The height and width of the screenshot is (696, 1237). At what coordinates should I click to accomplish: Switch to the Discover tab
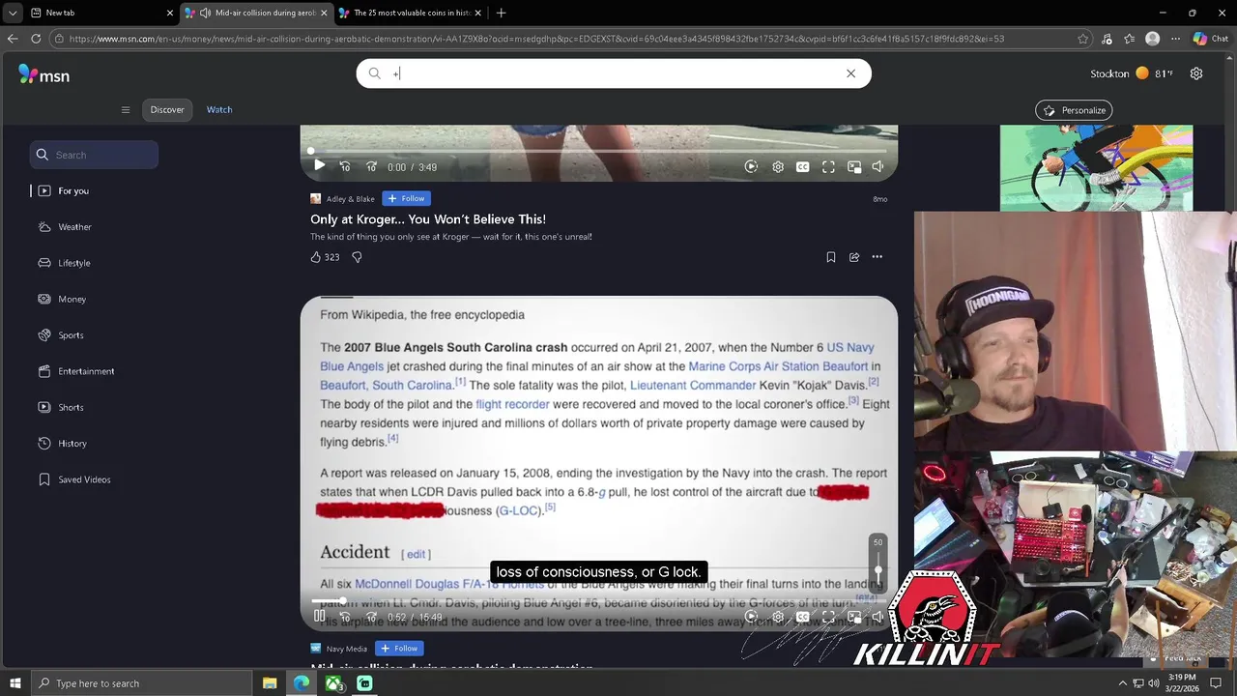tap(167, 109)
